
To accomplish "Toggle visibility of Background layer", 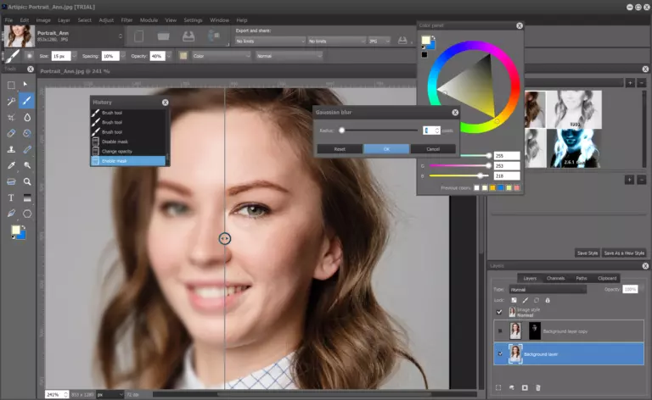I will tap(499, 353).
